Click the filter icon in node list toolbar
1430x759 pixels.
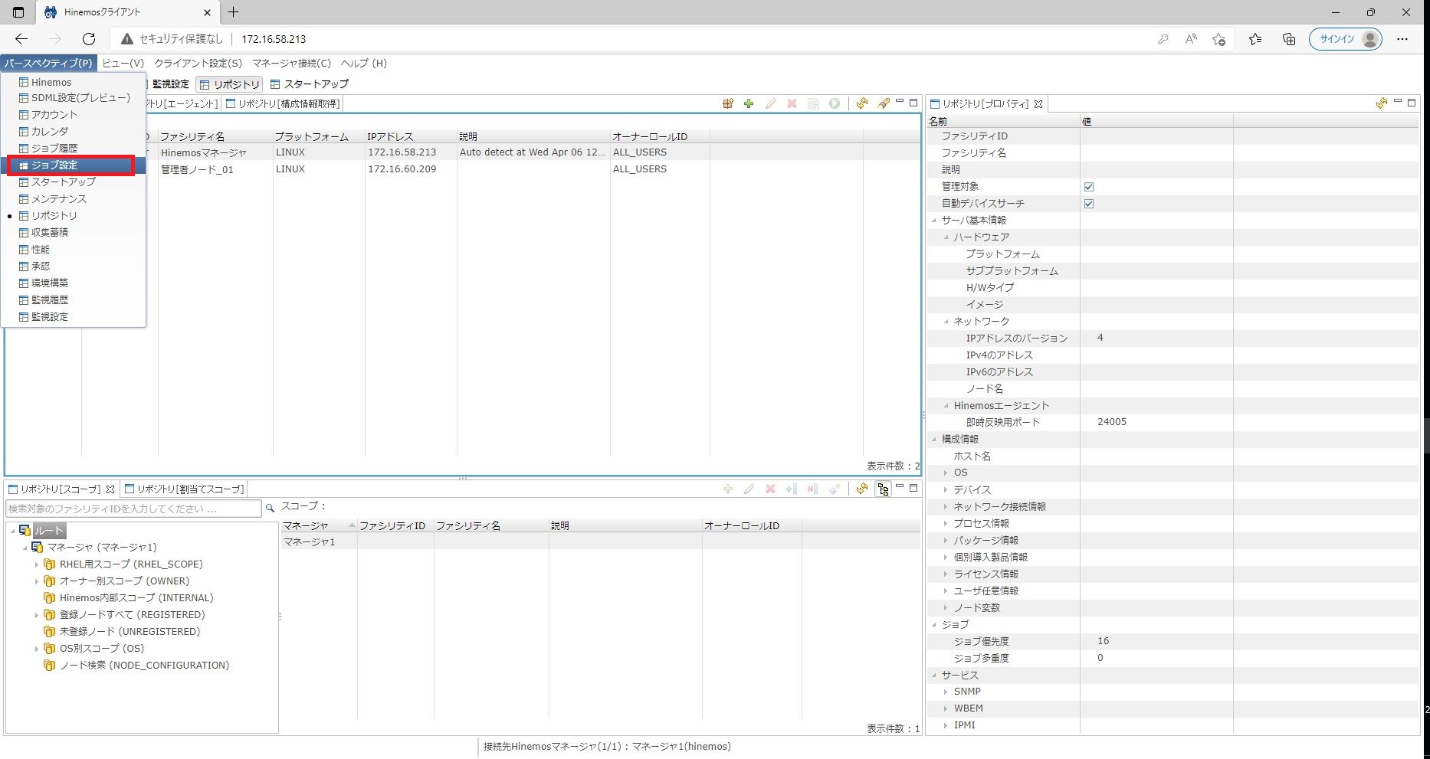[x=884, y=103]
